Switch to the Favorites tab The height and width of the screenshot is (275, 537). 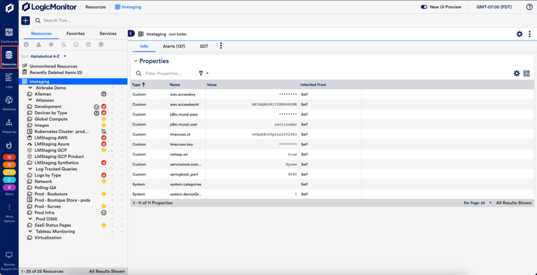76,34
